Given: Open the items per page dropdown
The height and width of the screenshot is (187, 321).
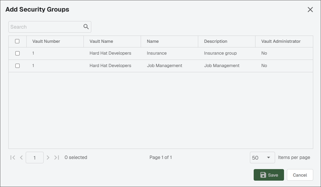Looking at the screenshot, I should (262, 158).
